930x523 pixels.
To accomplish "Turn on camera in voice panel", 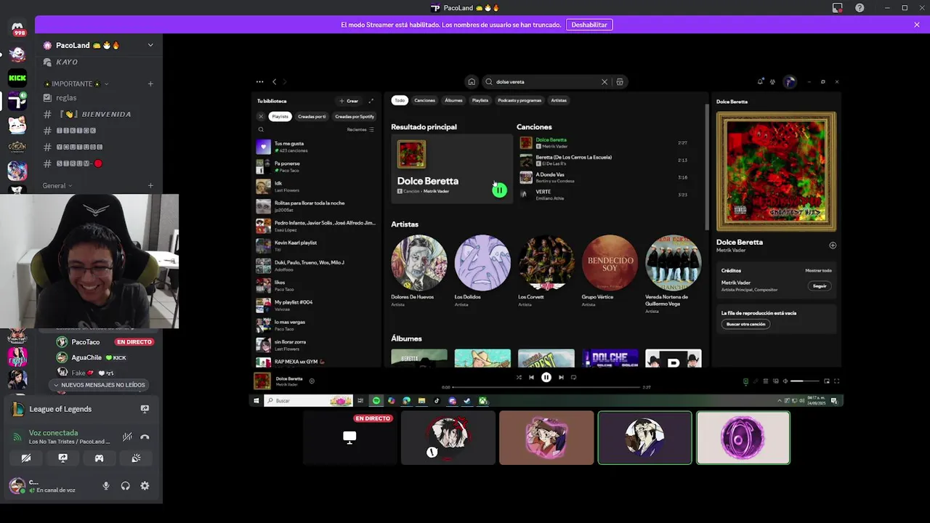I will (x=26, y=458).
